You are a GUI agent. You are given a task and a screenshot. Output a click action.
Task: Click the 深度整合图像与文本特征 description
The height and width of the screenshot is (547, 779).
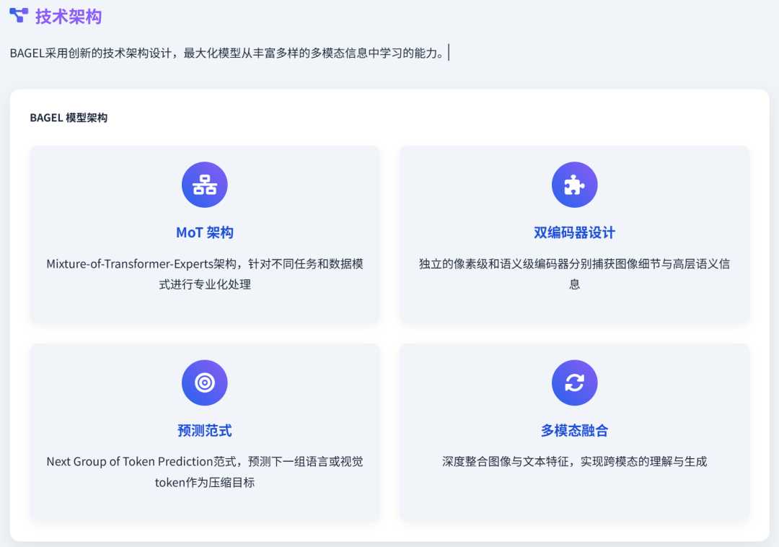pos(574,462)
